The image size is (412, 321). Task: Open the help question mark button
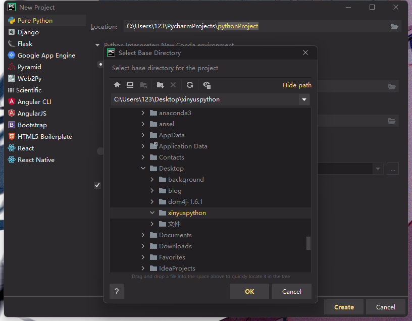(117, 291)
